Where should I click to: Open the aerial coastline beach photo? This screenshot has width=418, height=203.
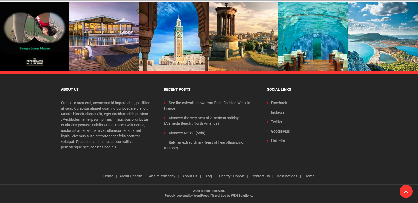point(383,36)
